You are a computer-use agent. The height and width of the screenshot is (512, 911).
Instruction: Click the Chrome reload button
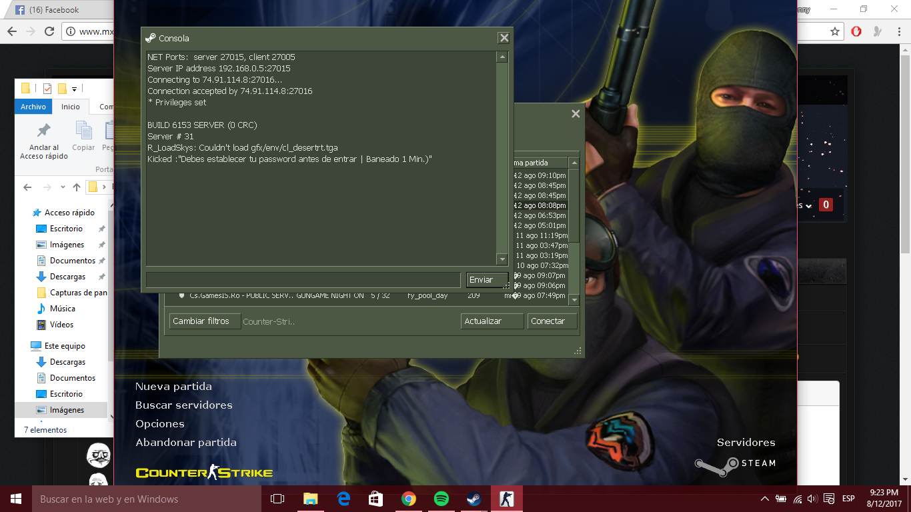coord(49,31)
